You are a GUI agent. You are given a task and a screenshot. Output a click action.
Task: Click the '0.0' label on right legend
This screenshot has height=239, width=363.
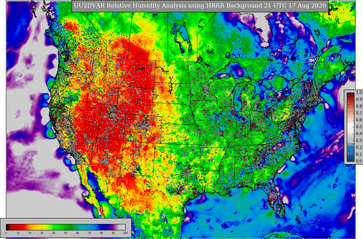pyautogui.click(x=359, y=161)
